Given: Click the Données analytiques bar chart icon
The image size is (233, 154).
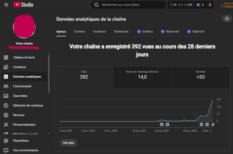Looking at the screenshot, I should coord(6,77).
